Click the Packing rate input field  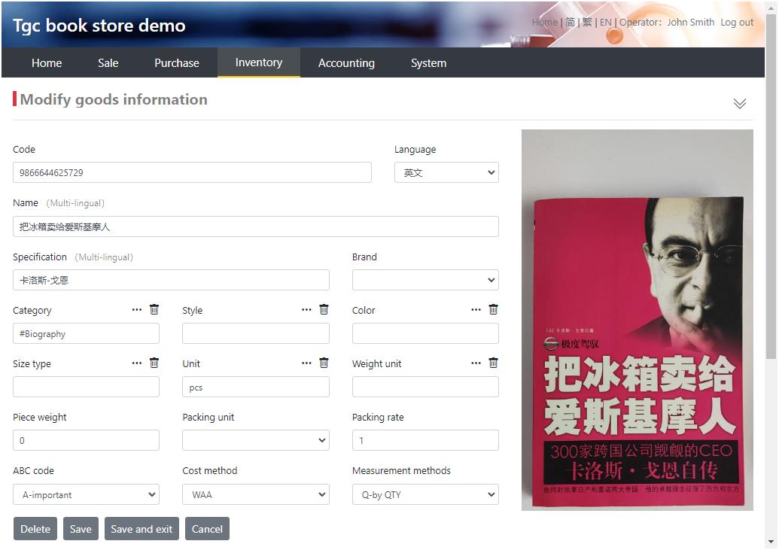[x=425, y=440]
